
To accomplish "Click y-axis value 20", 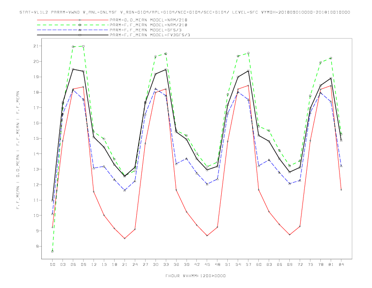I will point(36,61).
